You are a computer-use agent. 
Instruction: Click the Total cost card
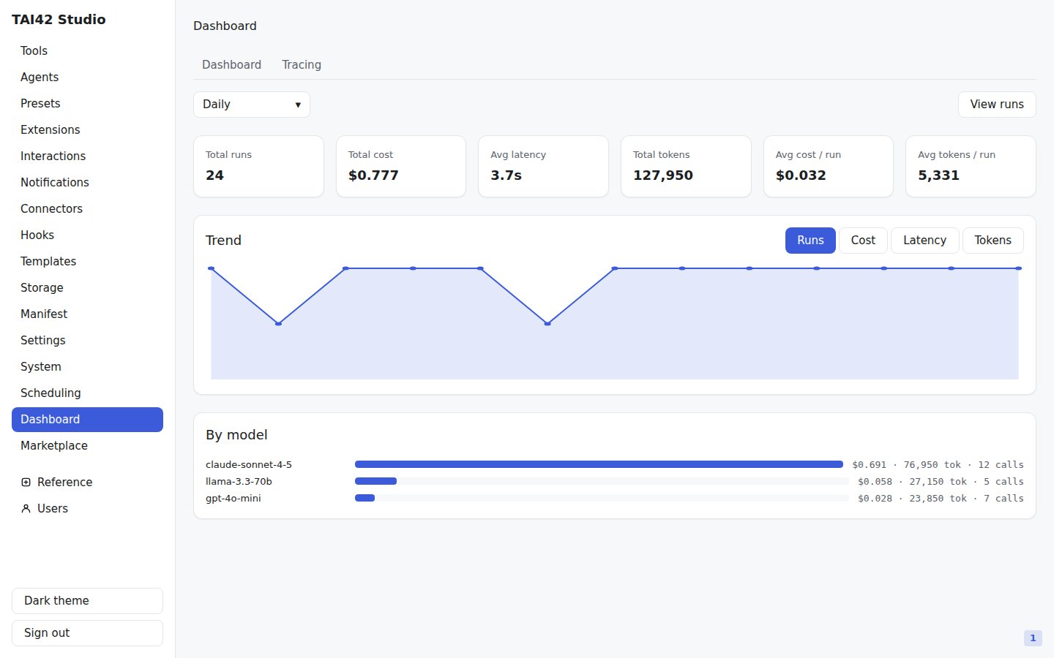tap(401, 166)
